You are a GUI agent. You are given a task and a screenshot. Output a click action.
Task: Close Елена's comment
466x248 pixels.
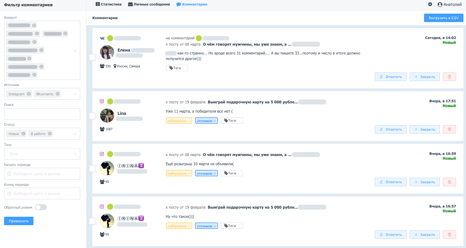(x=425, y=77)
